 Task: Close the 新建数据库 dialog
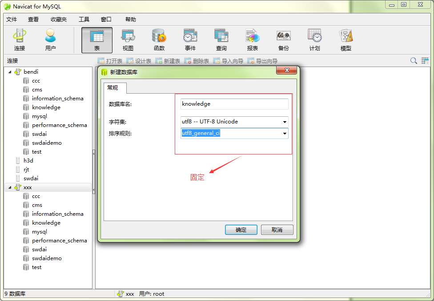(287, 70)
